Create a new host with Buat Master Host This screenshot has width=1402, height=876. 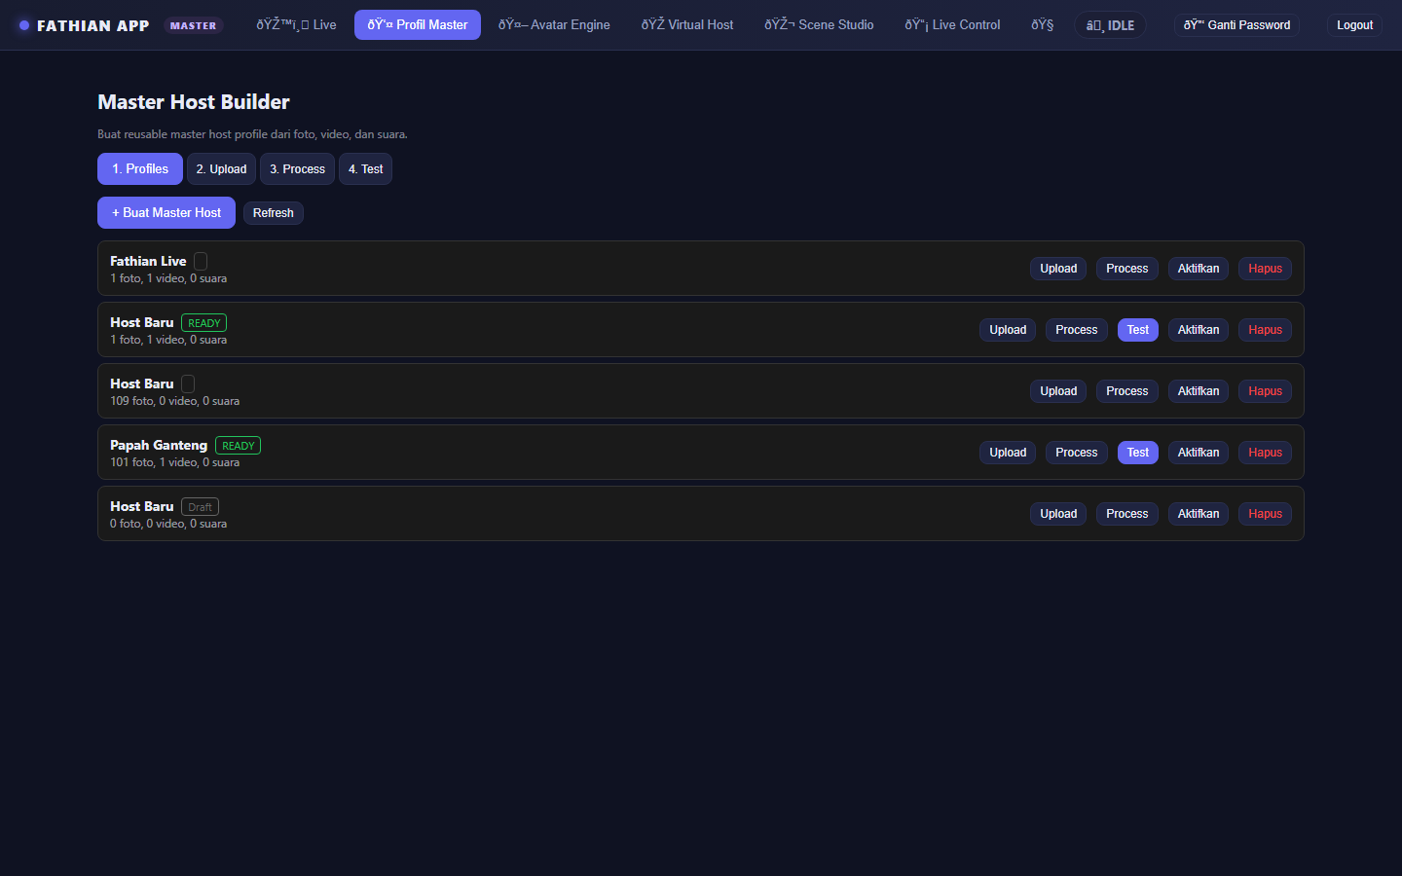166,212
